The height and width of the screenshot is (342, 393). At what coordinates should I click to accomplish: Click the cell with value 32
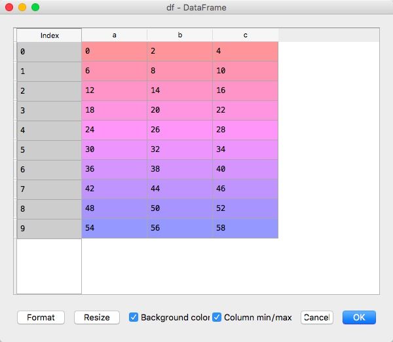(180, 149)
